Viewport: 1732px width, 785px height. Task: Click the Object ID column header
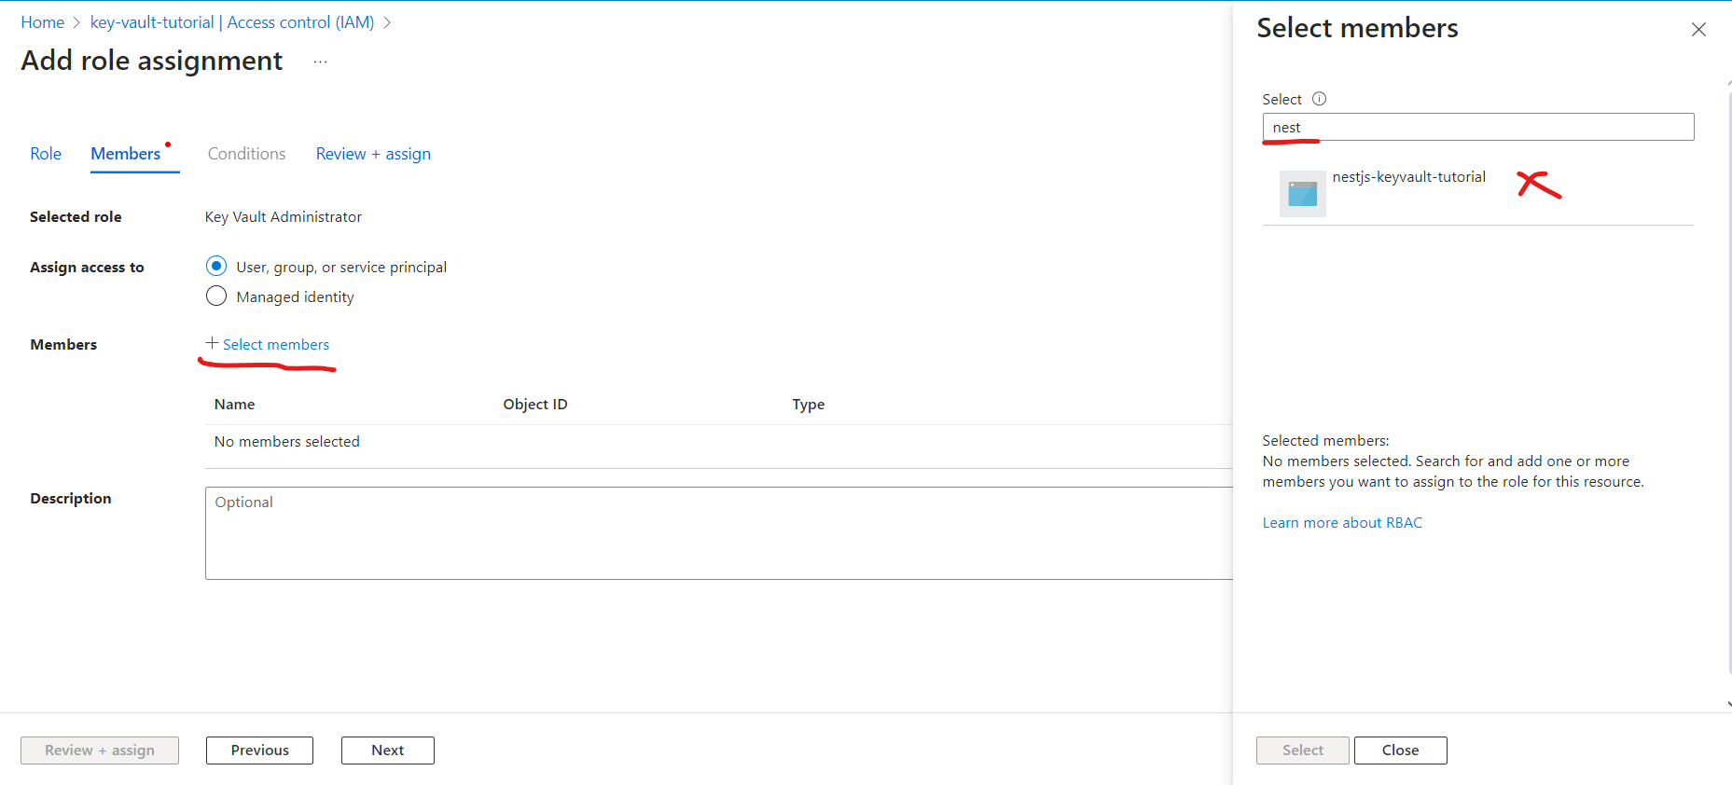(535, 405)
